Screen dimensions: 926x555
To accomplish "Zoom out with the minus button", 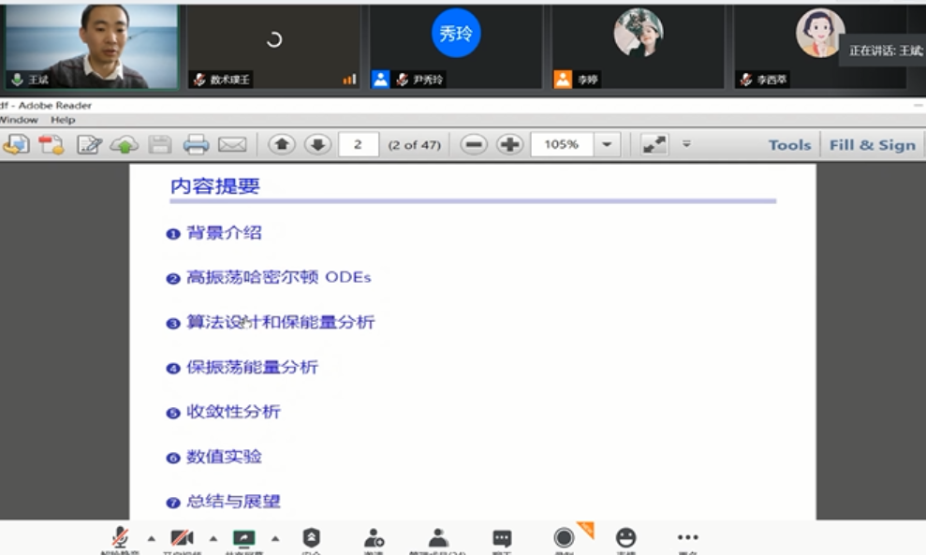I will [x=474, y=144].
